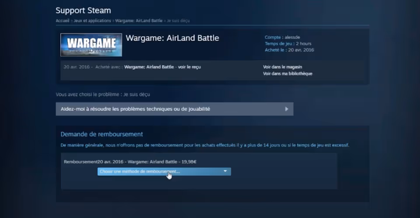
Task: Click the 'Wargame: AirLand Battle' title
Action: [172, 38]
